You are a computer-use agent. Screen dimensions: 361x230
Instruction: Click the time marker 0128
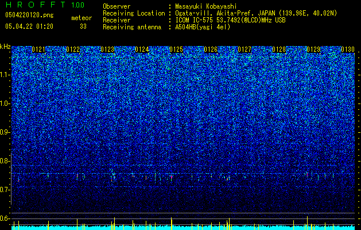[279, 49]
